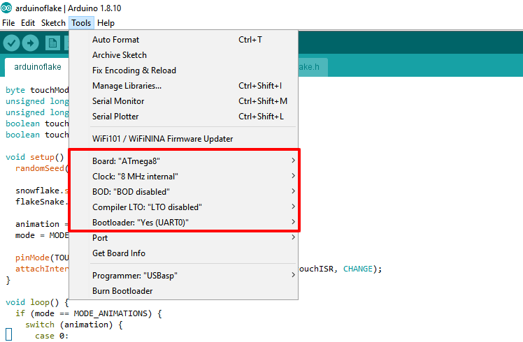Select Burn Bootloader
Viewport: 523px width, 342px height.
pos(183,291)
